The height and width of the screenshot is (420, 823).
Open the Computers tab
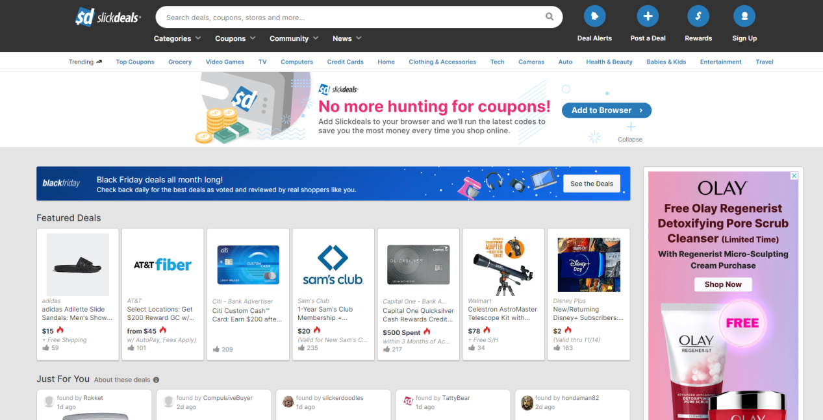[x=297, y=62]
